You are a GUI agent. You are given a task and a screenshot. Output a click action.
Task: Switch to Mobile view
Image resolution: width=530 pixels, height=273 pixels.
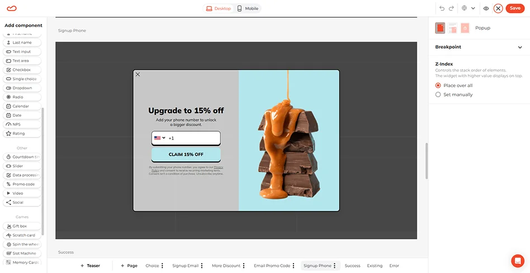248,8
